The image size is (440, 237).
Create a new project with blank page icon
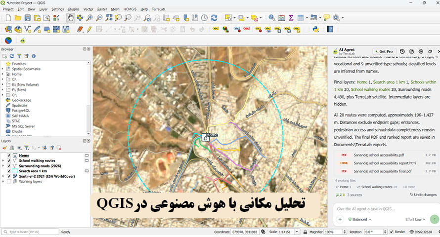pos(8,18)
